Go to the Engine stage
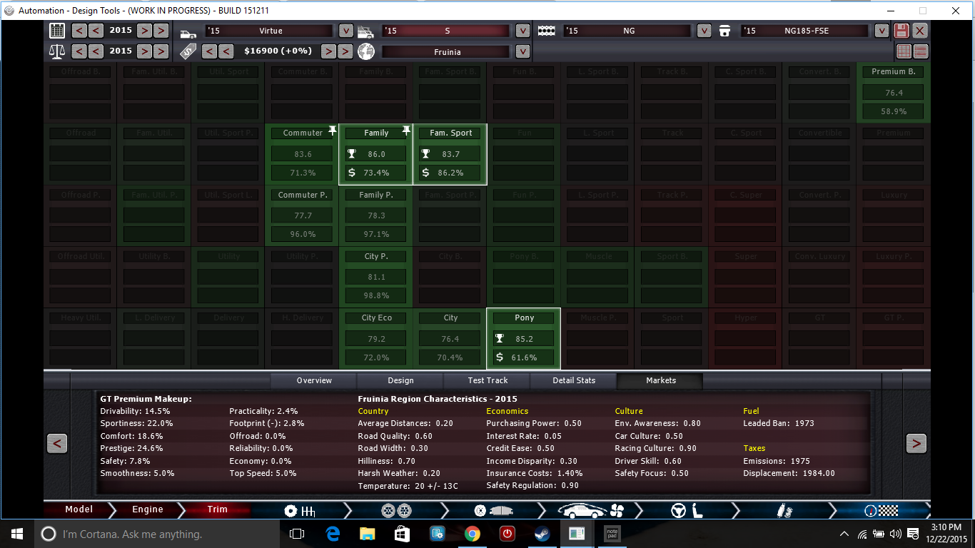 [x=148, y=509]
